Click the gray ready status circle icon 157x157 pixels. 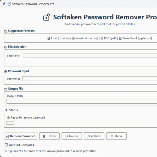9,118
